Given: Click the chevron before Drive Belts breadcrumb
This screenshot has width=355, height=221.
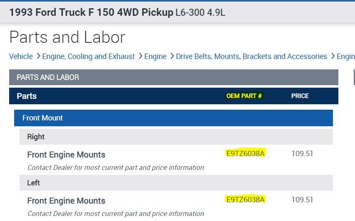Looking at the screenshot, I should click(x=171, y=56).
